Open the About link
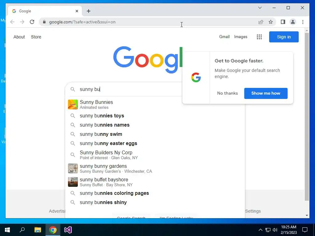The image size is (315, 236). coord(19,37)
